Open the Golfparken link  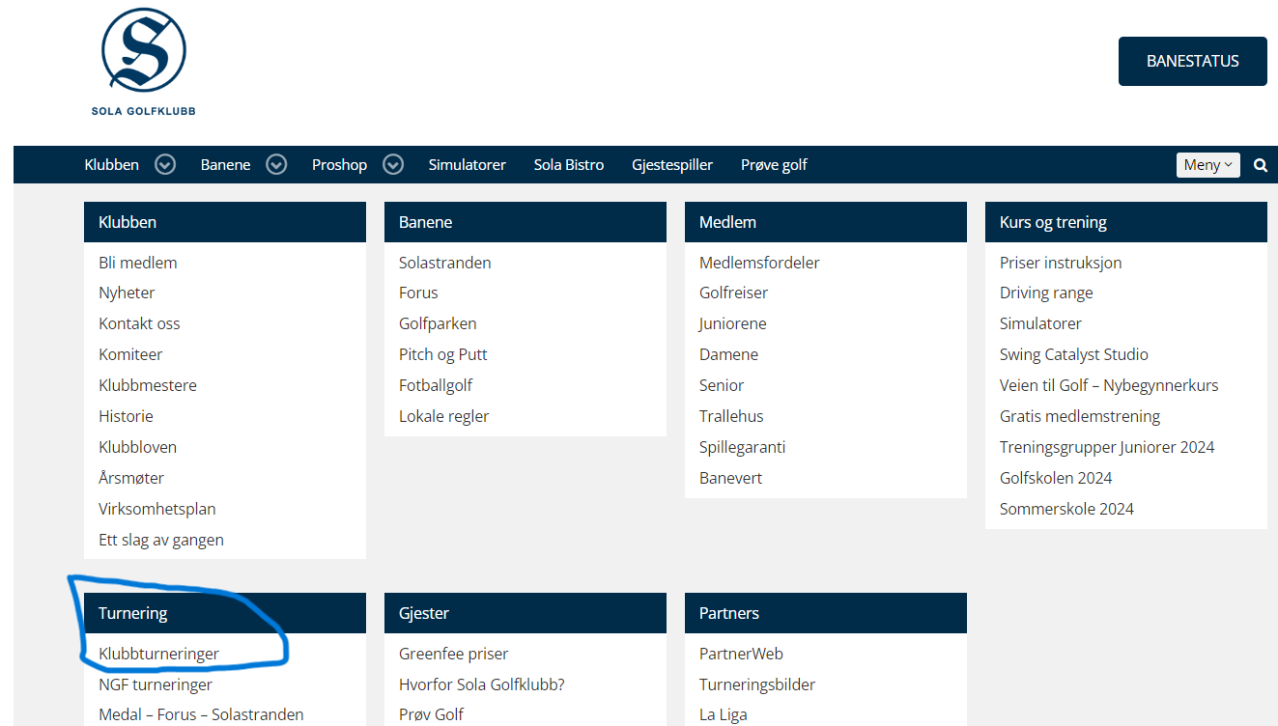438,323
